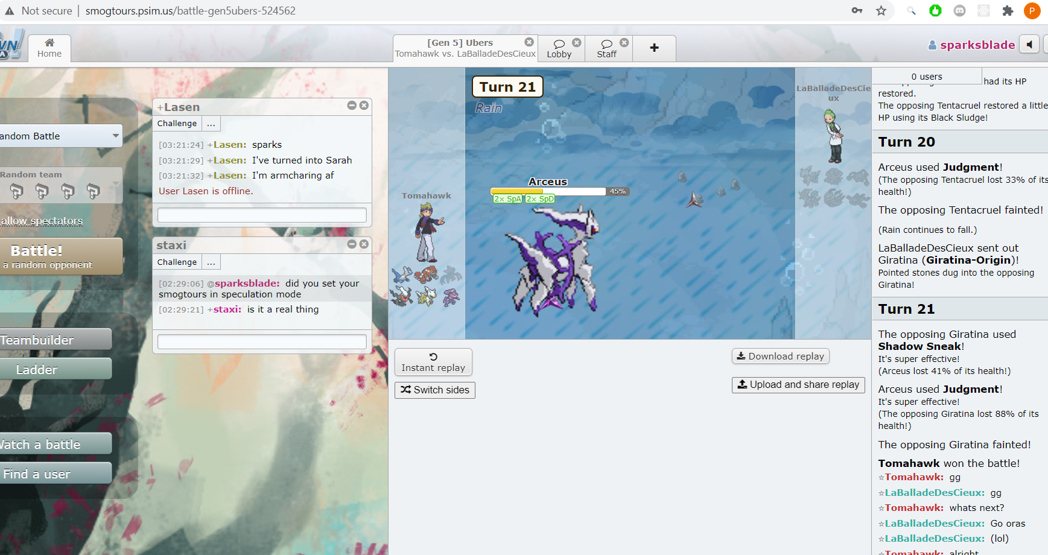Click the Tomahawk trainer sprite
Screen dimensions: 1048x555
click(429, 232)
